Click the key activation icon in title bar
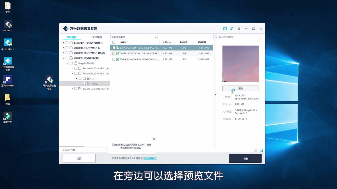The height and width of the screenshot is (189, 337). click(x=232, y=28)
